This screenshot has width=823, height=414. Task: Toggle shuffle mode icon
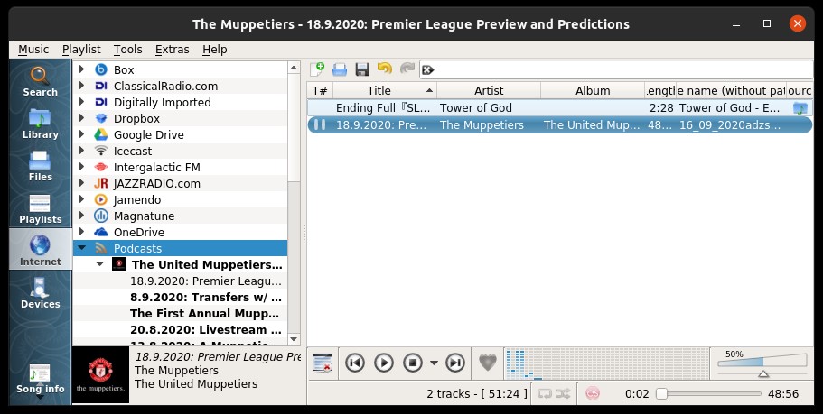point(563,393)
